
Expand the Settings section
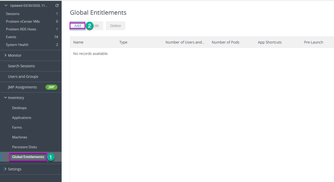pyautogui.click(x=5, y=169)
